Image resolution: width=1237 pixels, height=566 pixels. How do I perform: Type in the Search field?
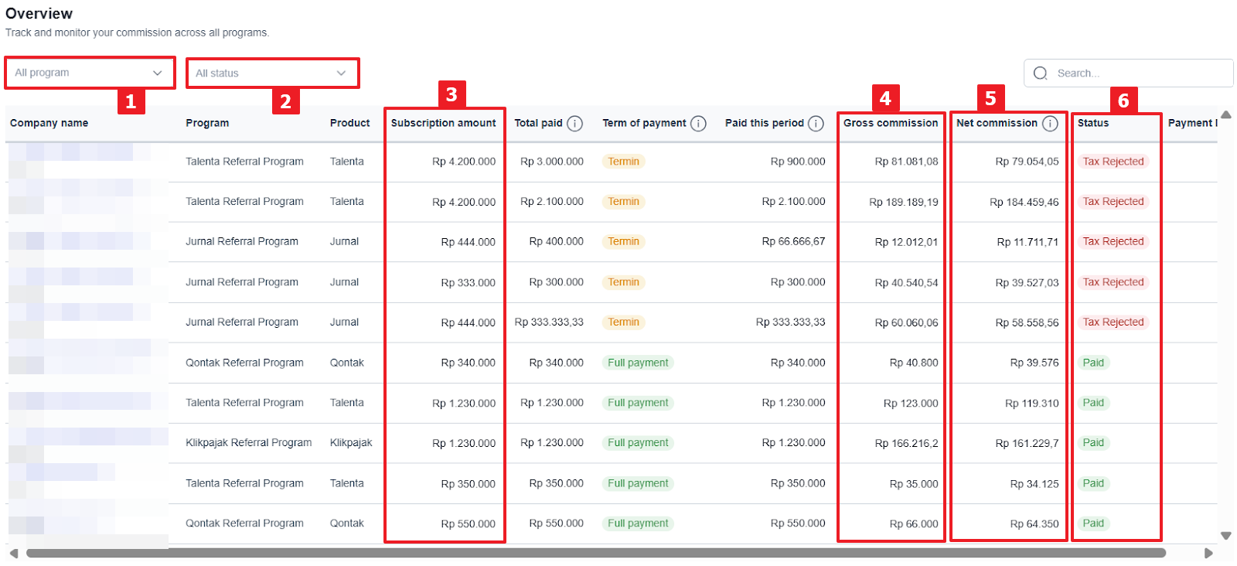coord(1136,73)
